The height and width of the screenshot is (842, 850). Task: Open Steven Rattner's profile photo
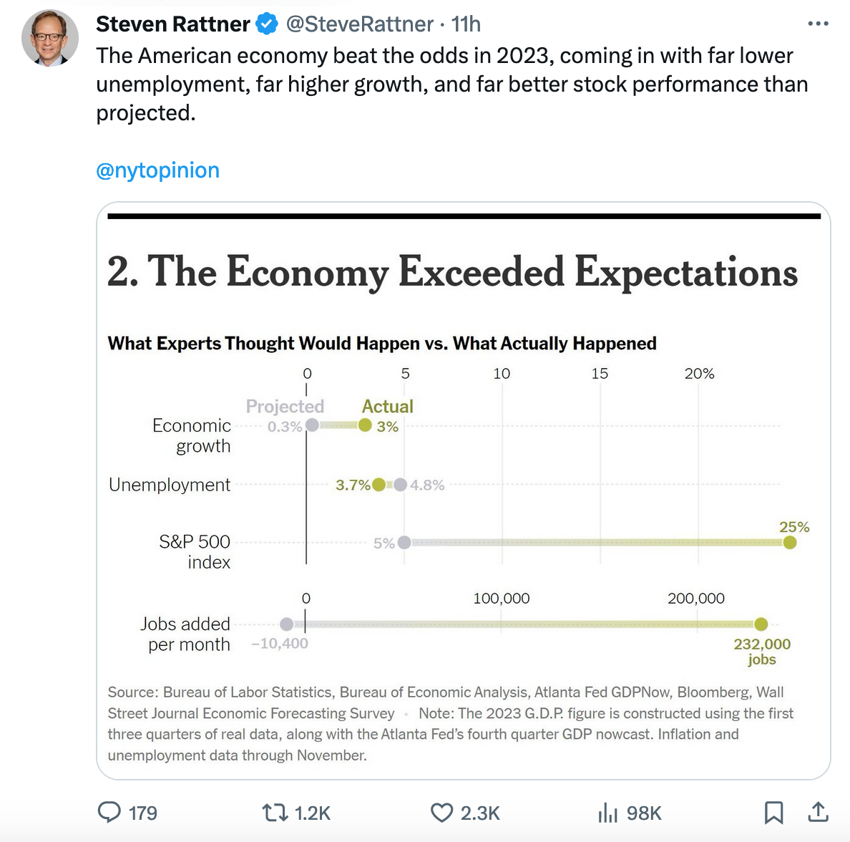(50, 38)
